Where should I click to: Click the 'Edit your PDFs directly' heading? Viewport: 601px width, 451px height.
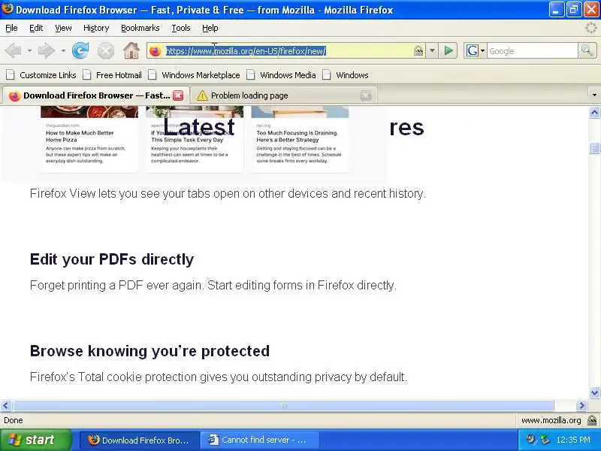pyautogui.click(x=112, y=259)
